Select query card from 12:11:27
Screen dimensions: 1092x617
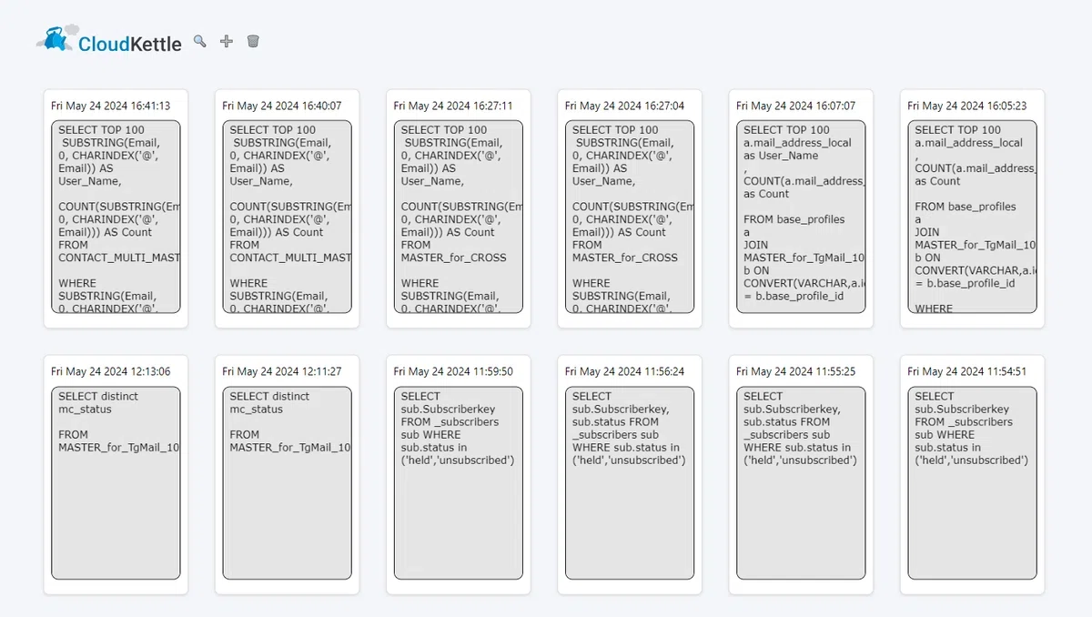pos(287,475)
